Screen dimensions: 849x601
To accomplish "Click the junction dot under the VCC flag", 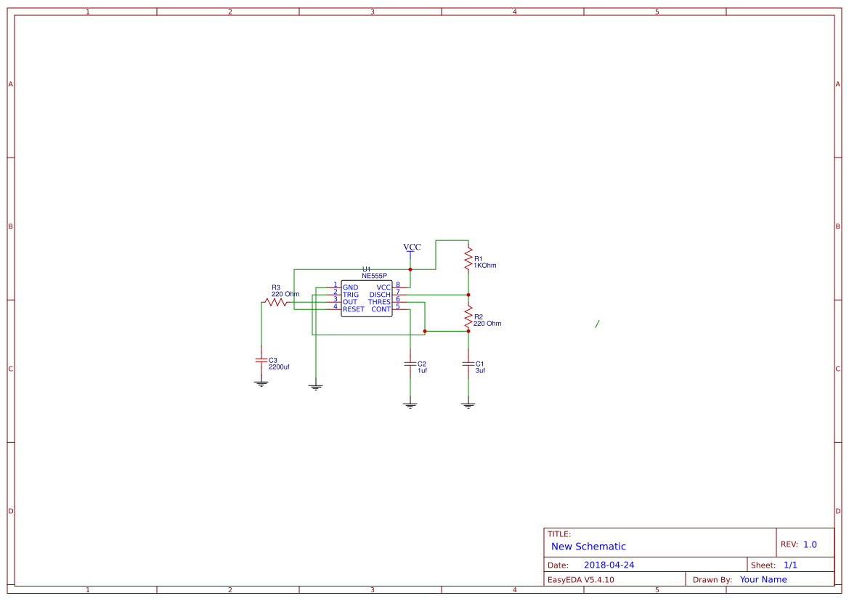I will click(410, 269).
